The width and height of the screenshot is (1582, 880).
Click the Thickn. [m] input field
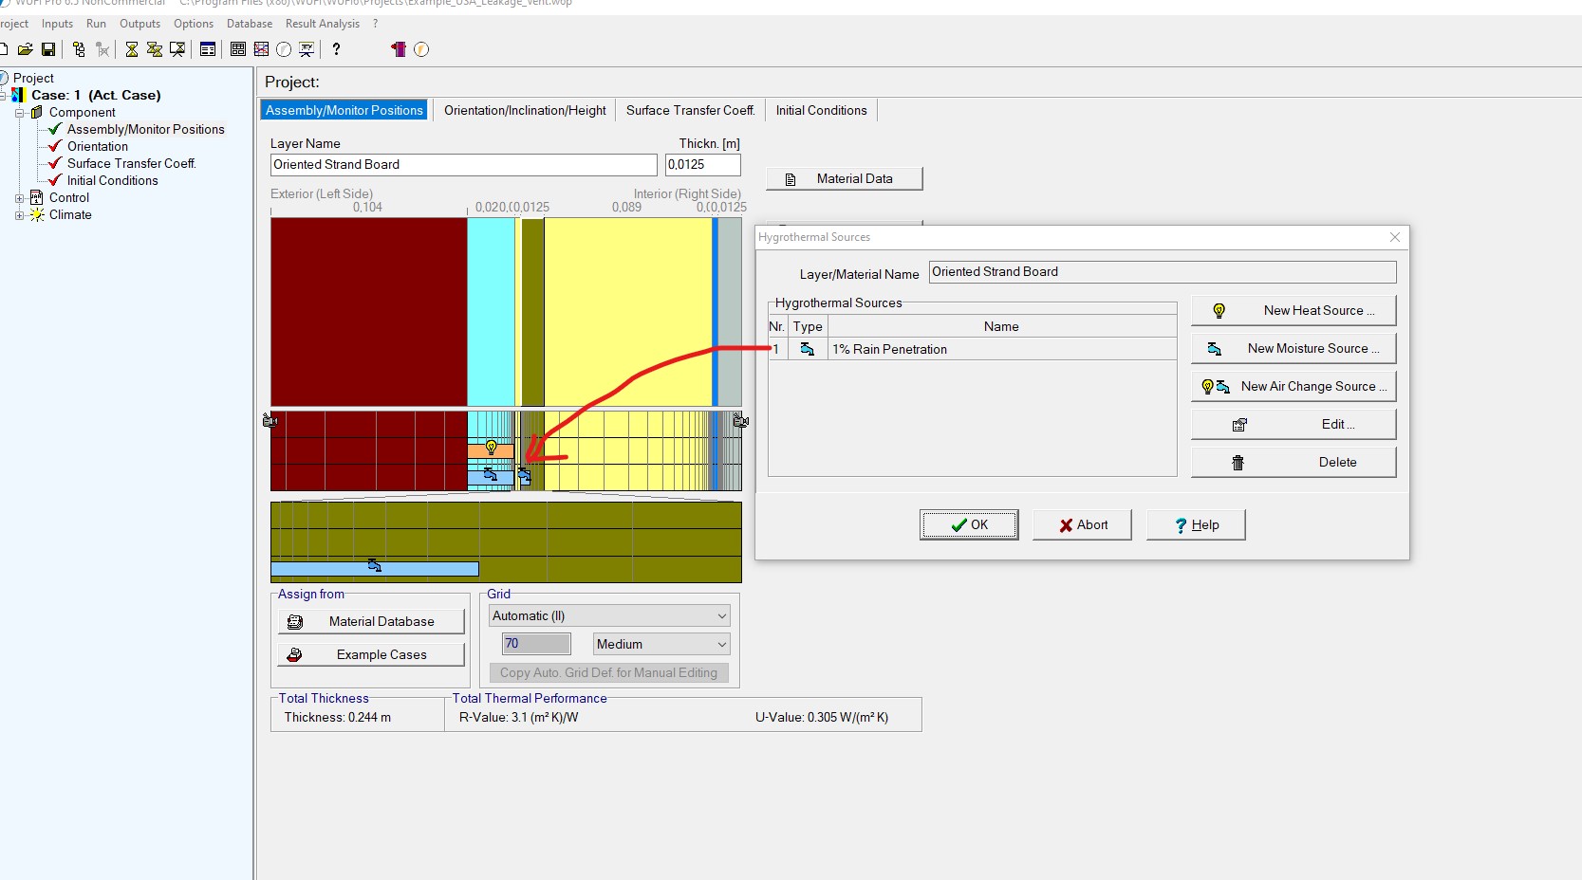(x=702, y=165)
